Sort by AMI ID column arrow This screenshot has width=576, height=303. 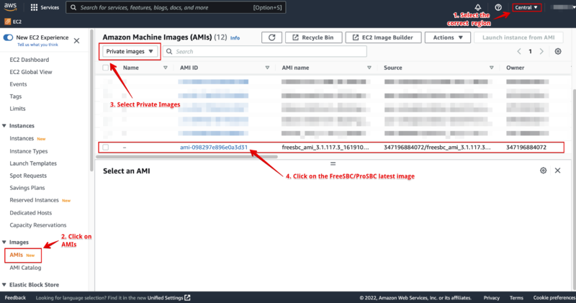(267, 68)
